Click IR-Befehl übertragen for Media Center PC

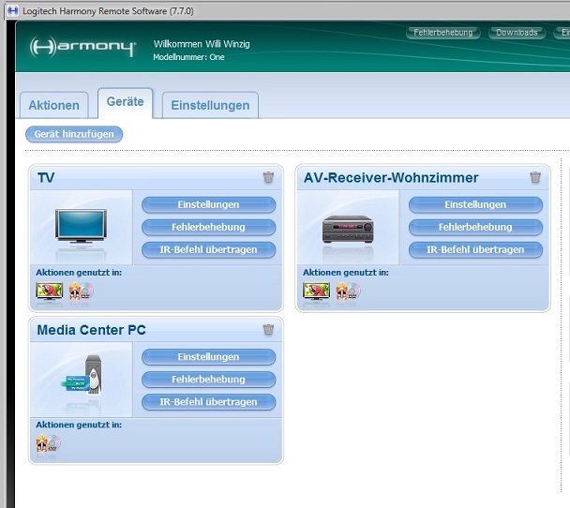209,402
